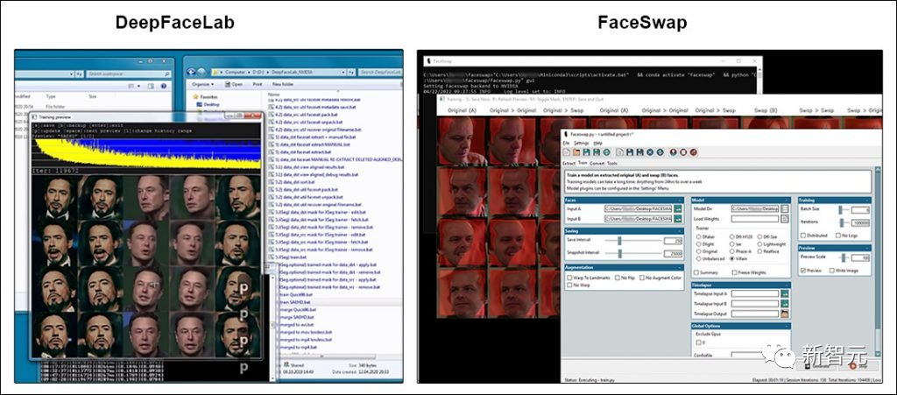Collapse the Training panel header

[835, 200]
